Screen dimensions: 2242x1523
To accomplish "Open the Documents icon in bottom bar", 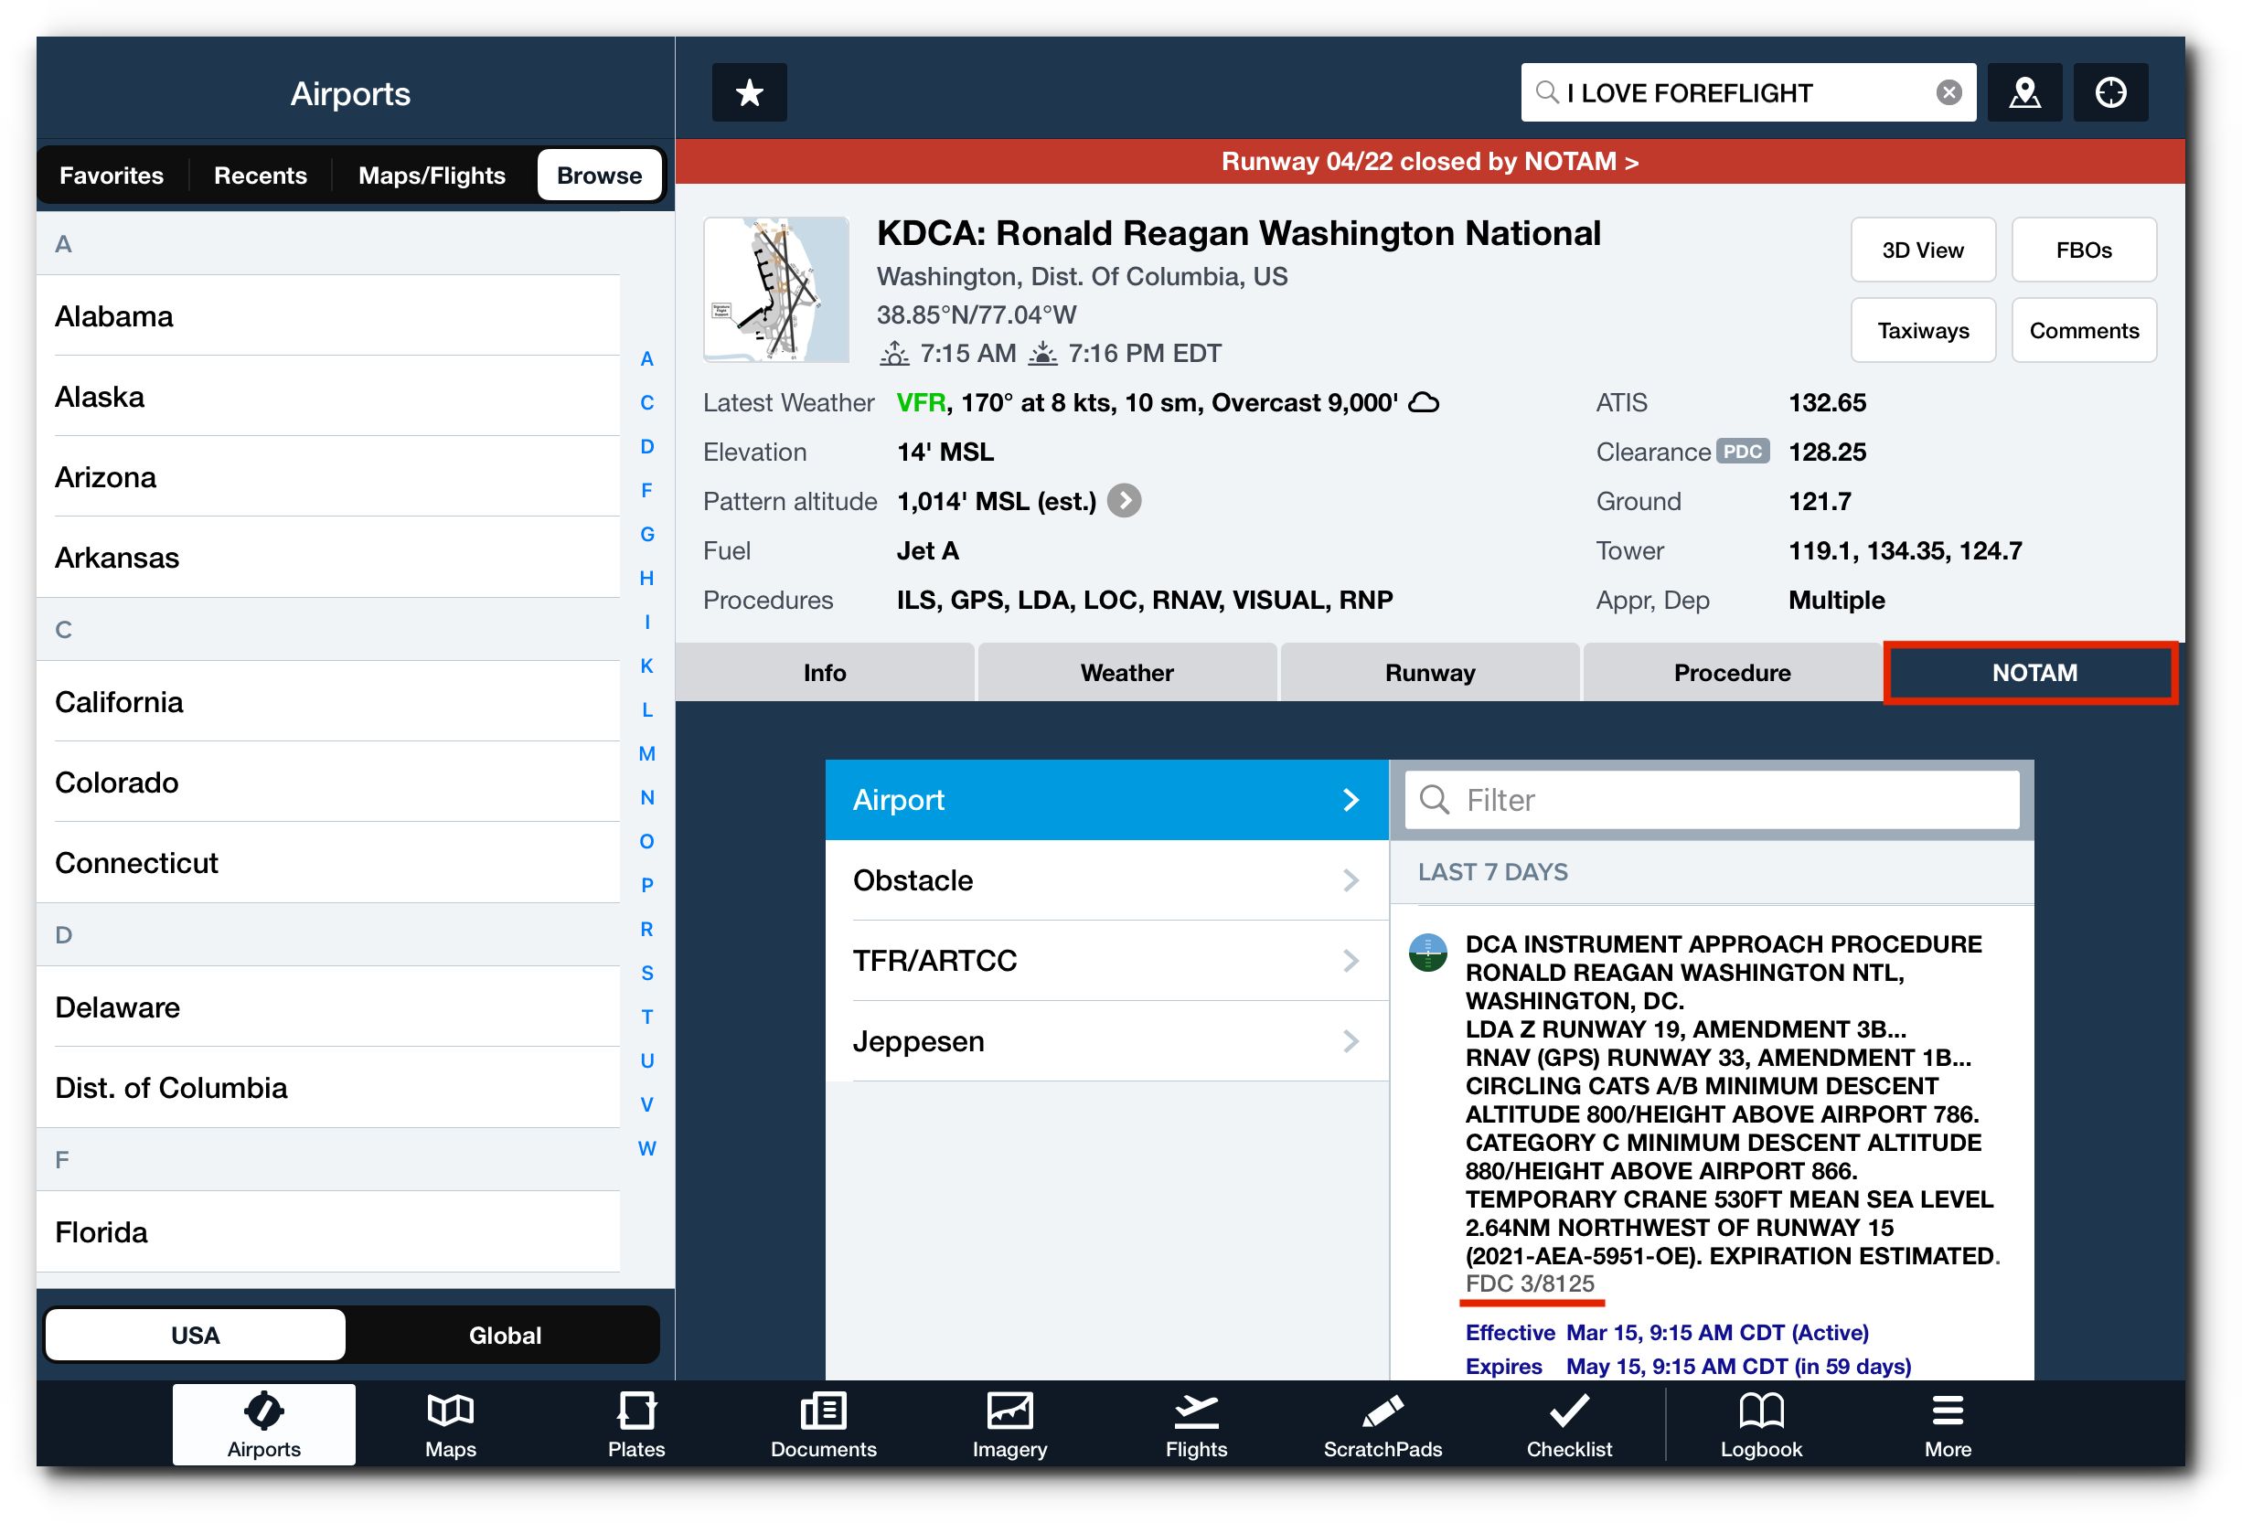I will point(823,1423).
